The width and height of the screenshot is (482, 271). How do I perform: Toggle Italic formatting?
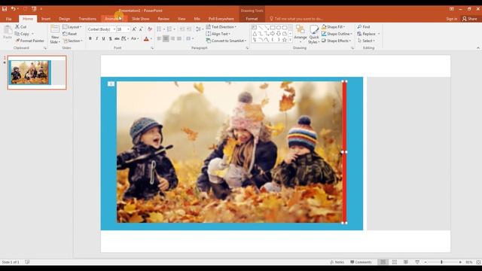pyautogui.click(x=97, y=38)
